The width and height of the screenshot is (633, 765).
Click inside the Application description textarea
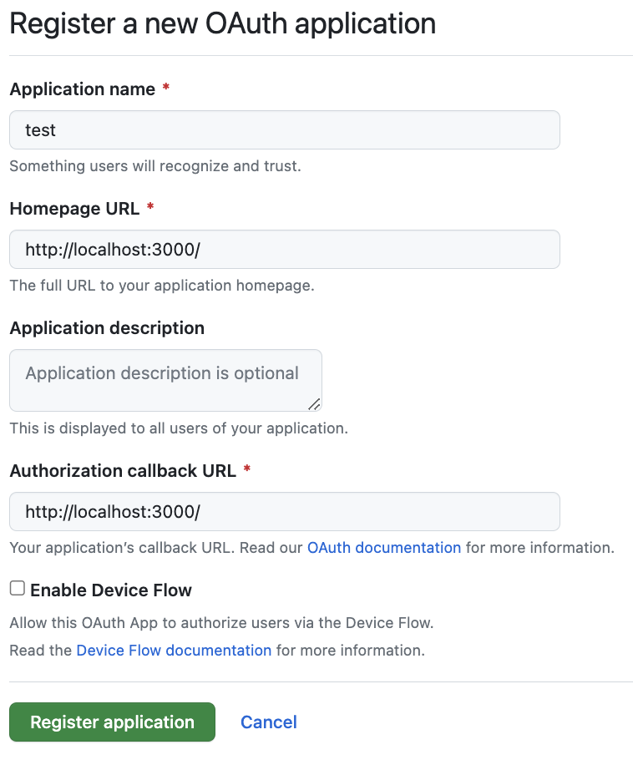[165, 380]
